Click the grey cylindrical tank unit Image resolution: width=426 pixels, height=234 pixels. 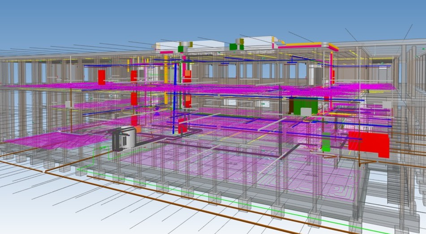click(124, 138)
